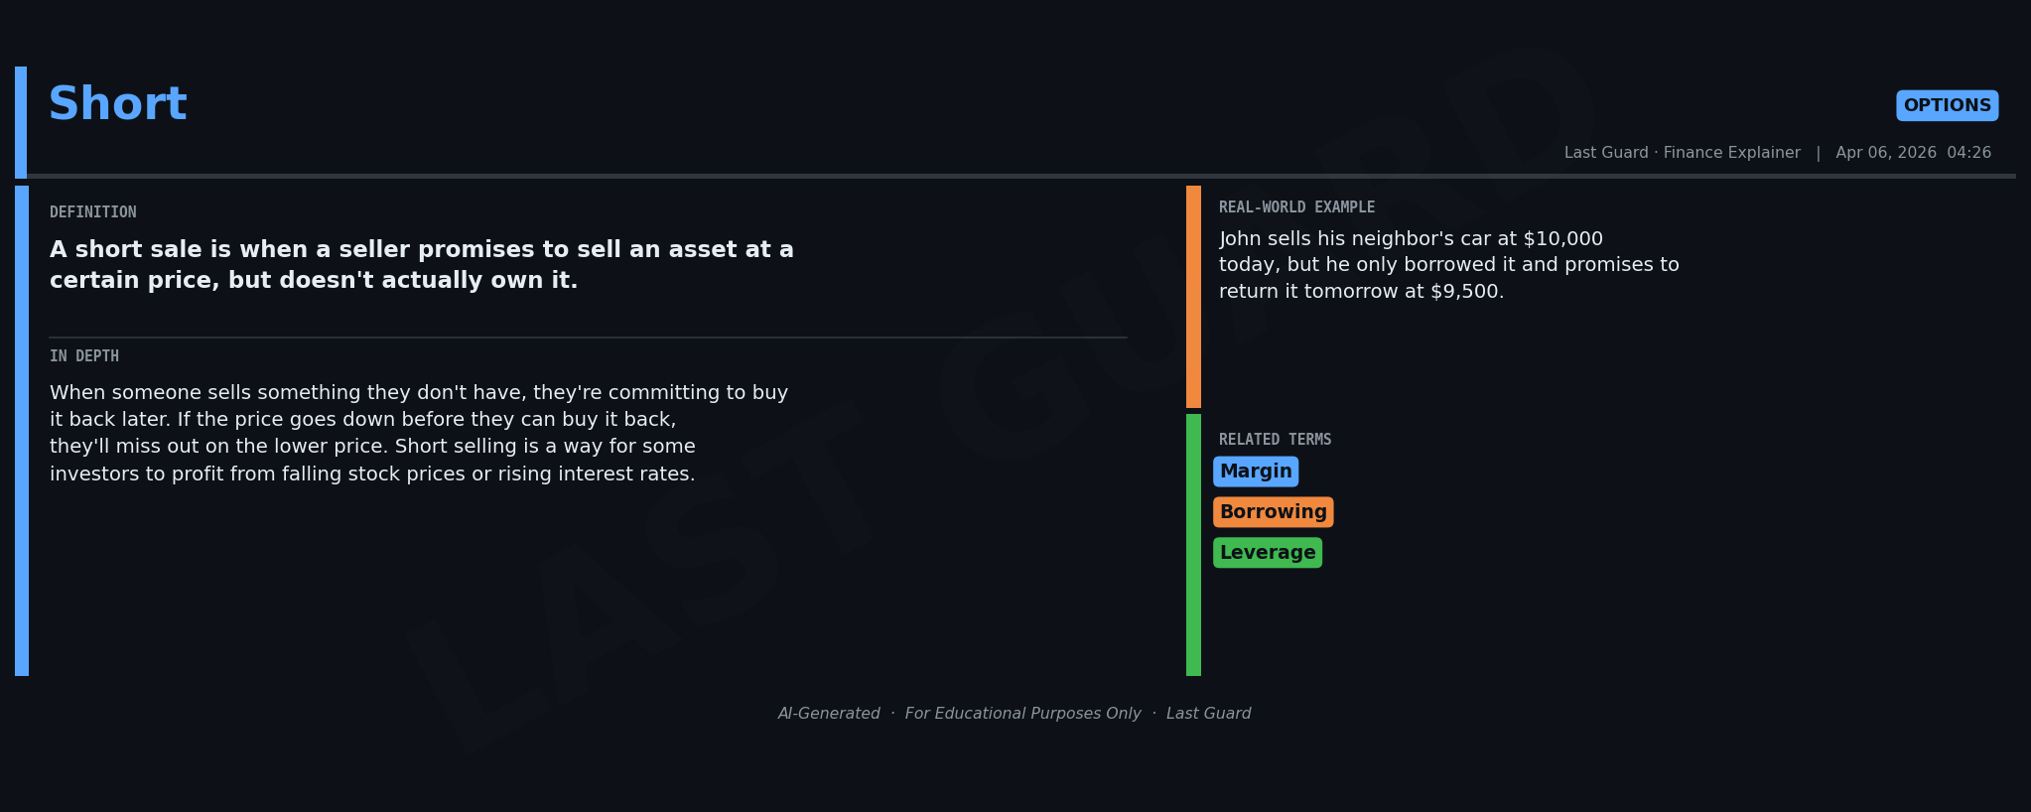Click the "Short" term title
This screenshot has width=2031, height=812.
pyautogui.click(x=117, y=104)
